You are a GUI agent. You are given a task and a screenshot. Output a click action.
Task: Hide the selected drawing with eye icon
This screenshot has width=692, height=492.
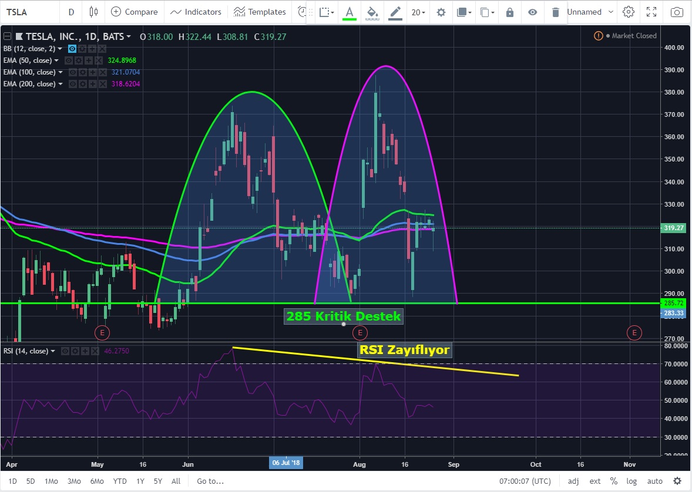tap(533, 12)
